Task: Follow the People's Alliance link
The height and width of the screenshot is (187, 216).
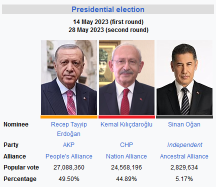Action: click(x=69, y=156)
